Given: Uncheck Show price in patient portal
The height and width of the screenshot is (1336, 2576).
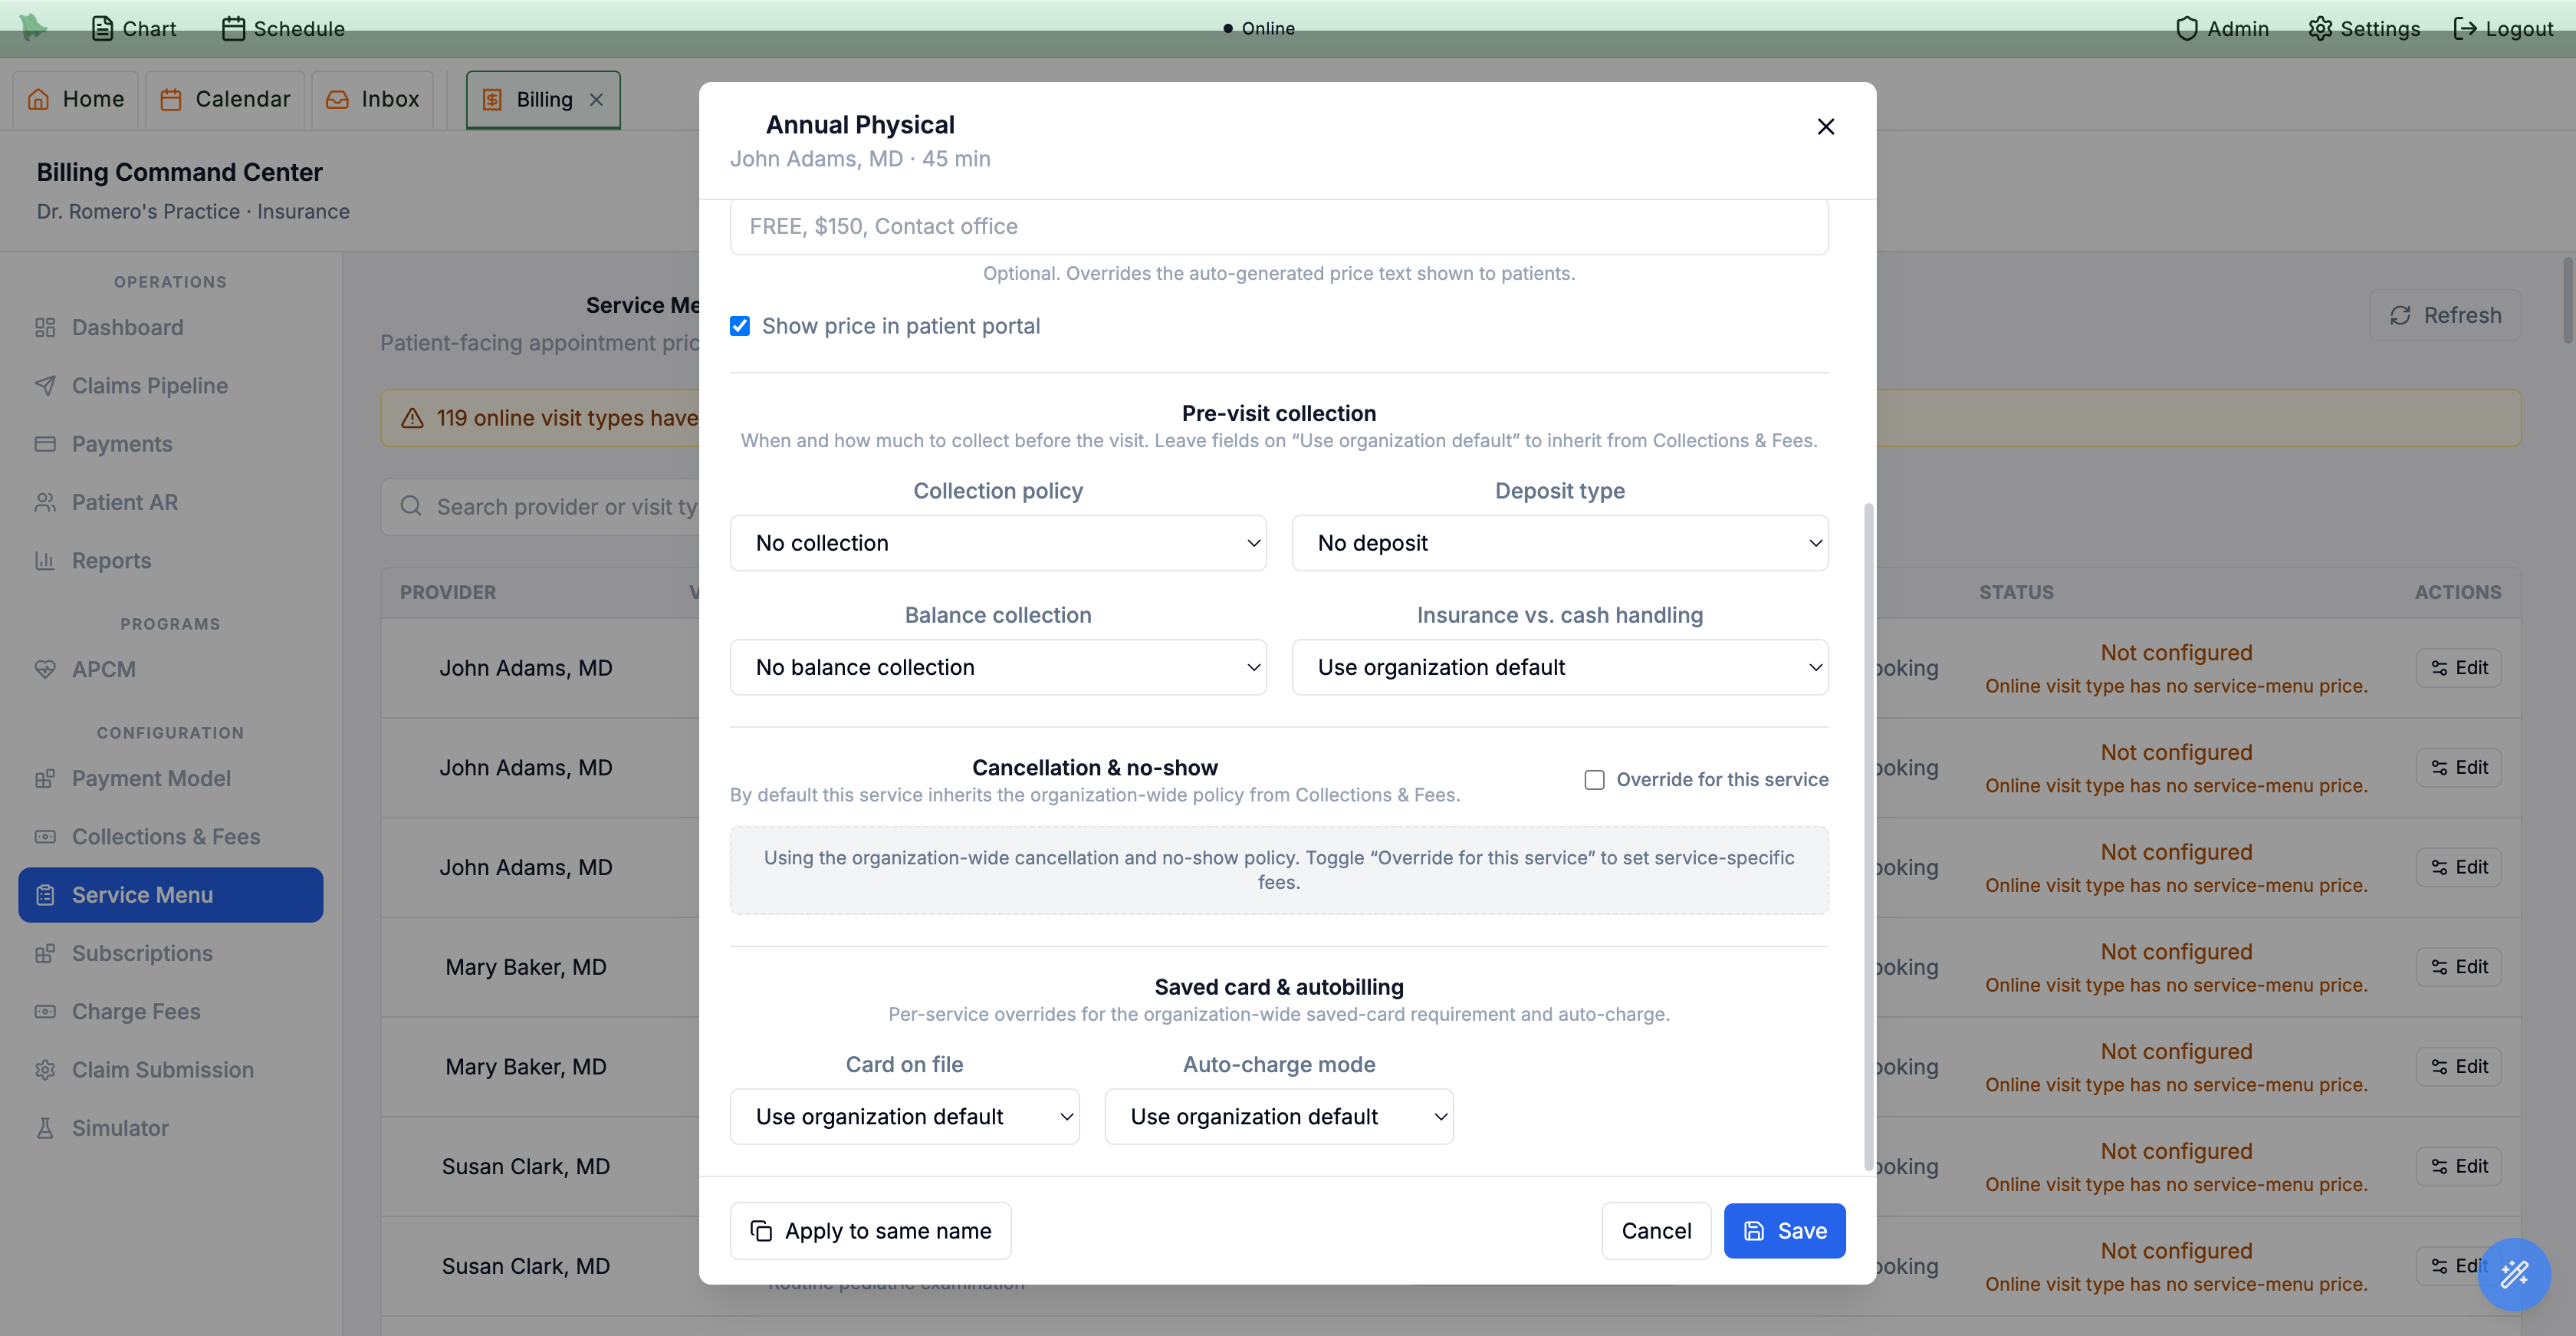Looking at the screenshot, I should click(x=740, y=326).
